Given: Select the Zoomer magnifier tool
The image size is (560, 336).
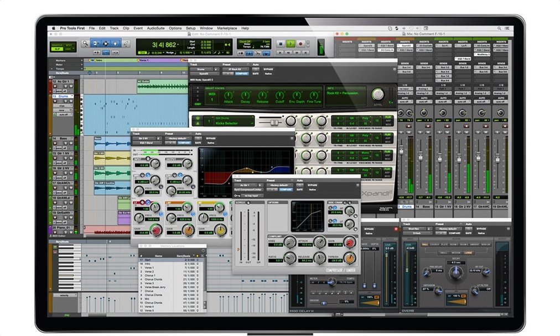Looking at the screenshot, I should (85, 43).
